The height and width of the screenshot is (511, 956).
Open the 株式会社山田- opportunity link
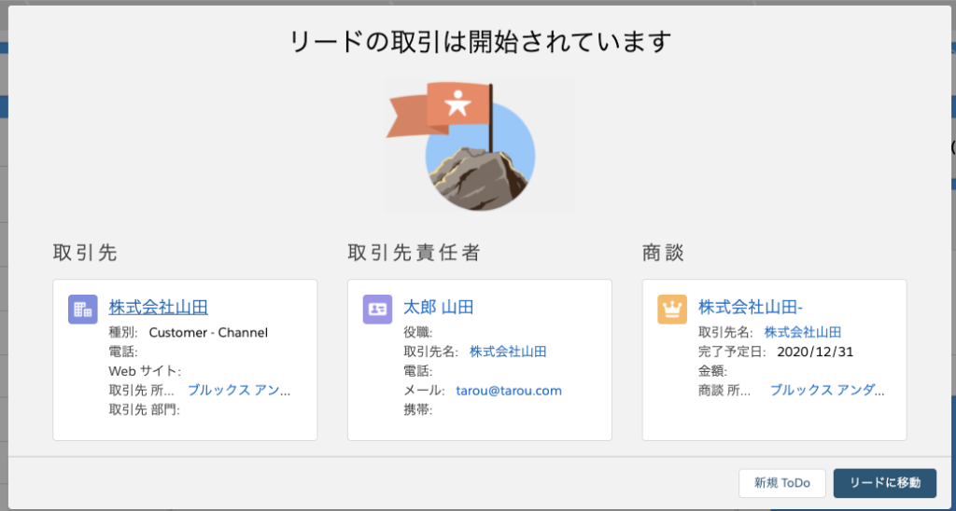click(x=751, y=308)
